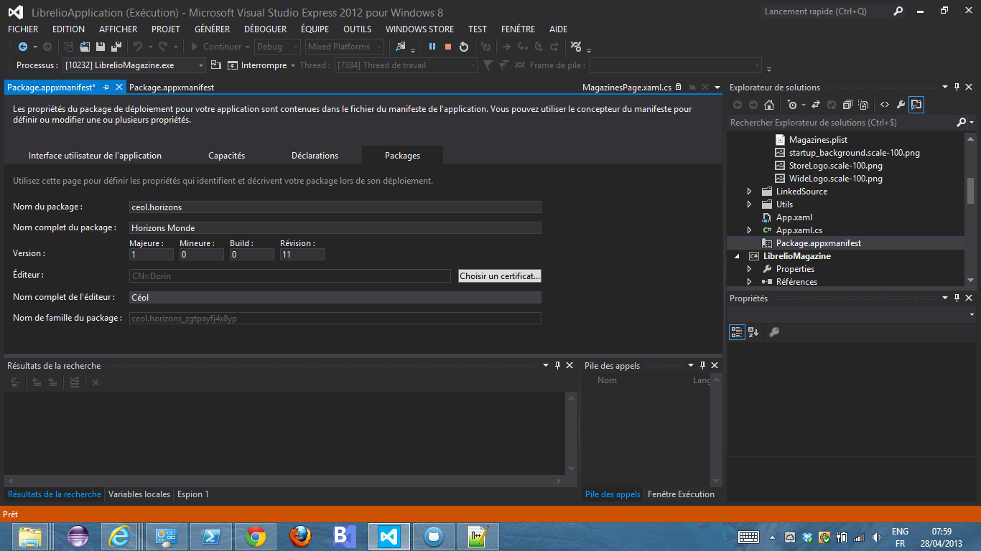Pin the Résultats de la recherche panel
The height and width of the screenshot is (551, 981).
tap(557, 365)
